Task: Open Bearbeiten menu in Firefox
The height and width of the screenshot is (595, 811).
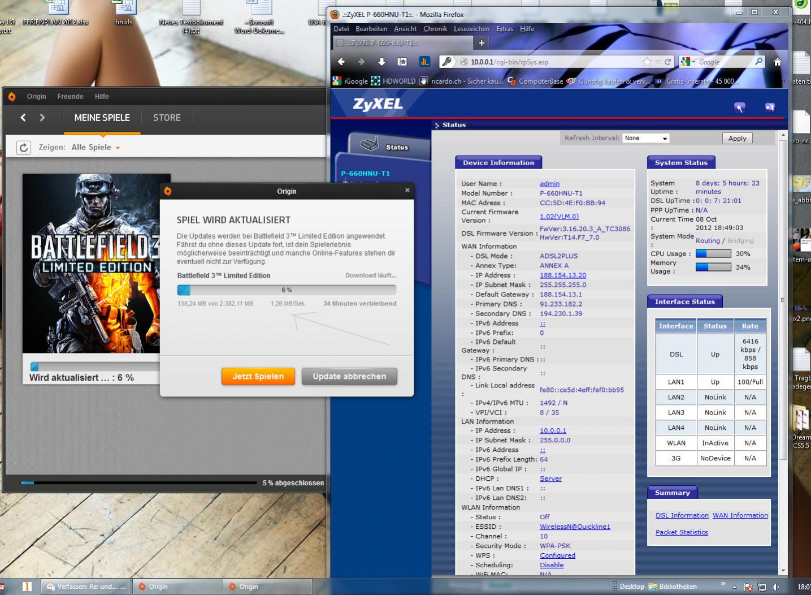Action: [371, 29]
